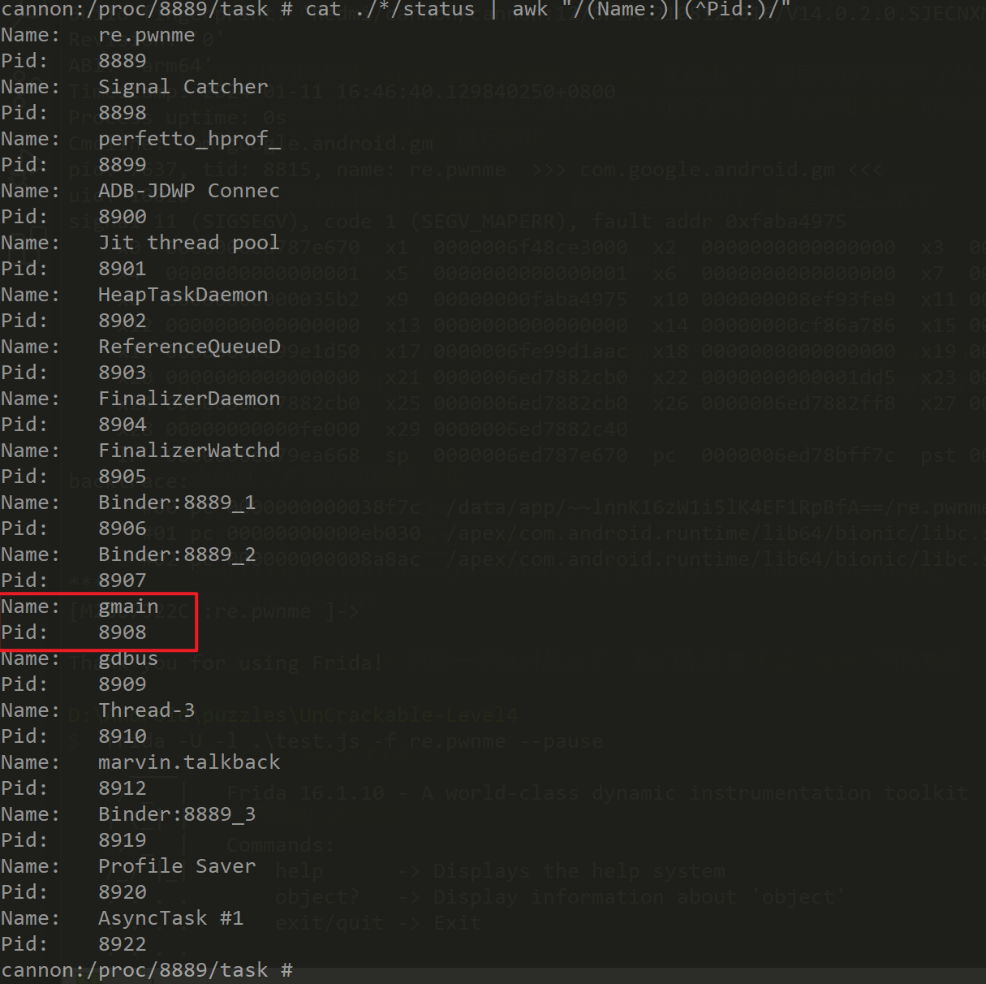Click the perfetto_hprof_ thread name
The image size is (986, 984).
click(189, 139)
